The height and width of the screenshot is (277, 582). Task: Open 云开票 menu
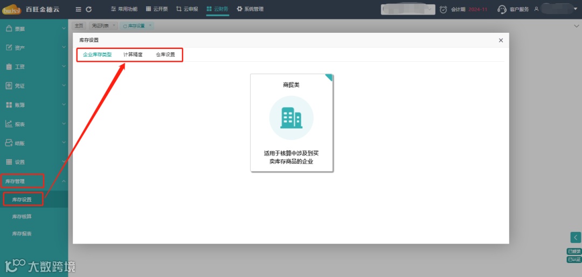coord(157,9)
